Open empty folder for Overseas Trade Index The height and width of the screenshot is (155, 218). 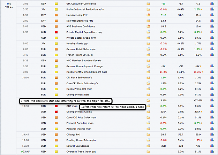point(148,152)
